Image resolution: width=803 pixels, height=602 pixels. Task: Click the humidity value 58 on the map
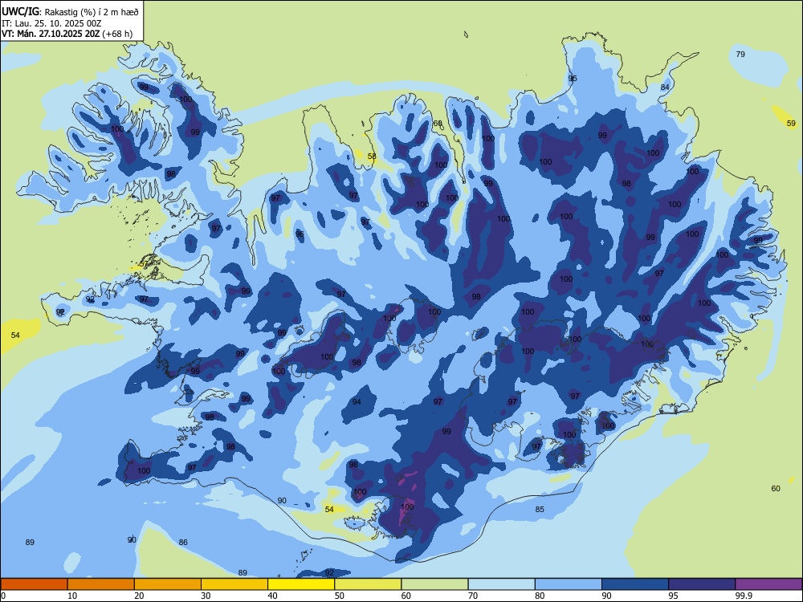click(372, 157)
